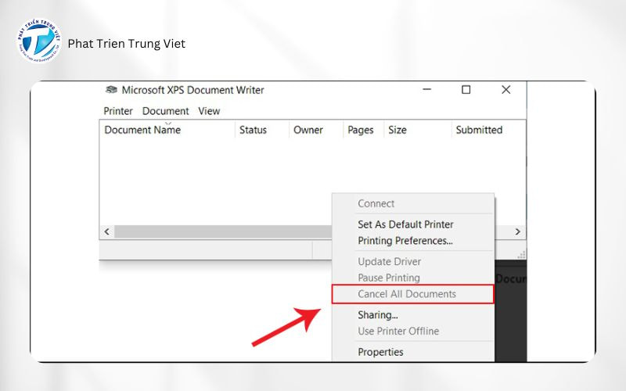Maximize the Microsoft XPS Document Writer window
Image resolution: width=626 pixels, height=391 pixels.
(466, 90)
